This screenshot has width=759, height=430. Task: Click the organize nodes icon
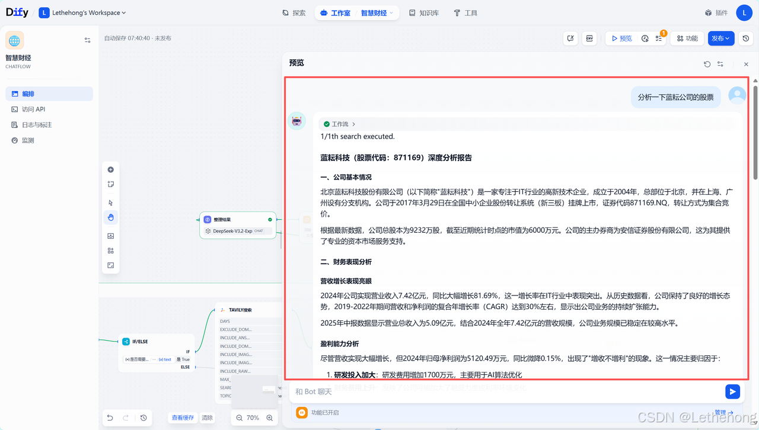[x=111, y=251]
